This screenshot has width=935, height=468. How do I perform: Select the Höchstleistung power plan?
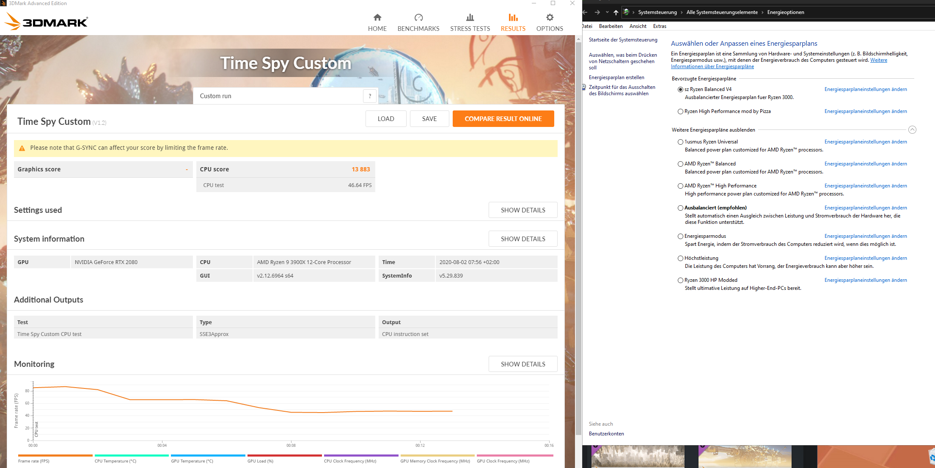[680, 259]
